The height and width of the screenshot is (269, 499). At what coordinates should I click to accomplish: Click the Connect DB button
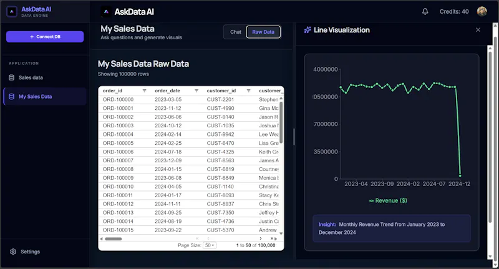click(x=45, y=37)
